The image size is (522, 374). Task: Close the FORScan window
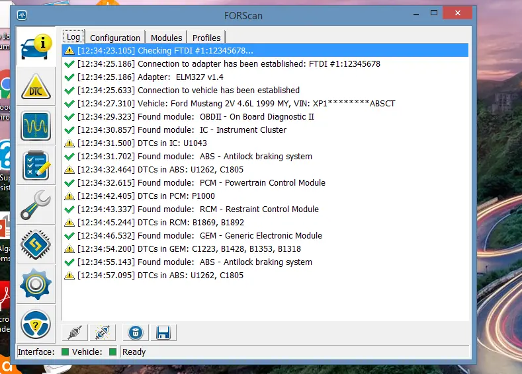coord(457,13)
